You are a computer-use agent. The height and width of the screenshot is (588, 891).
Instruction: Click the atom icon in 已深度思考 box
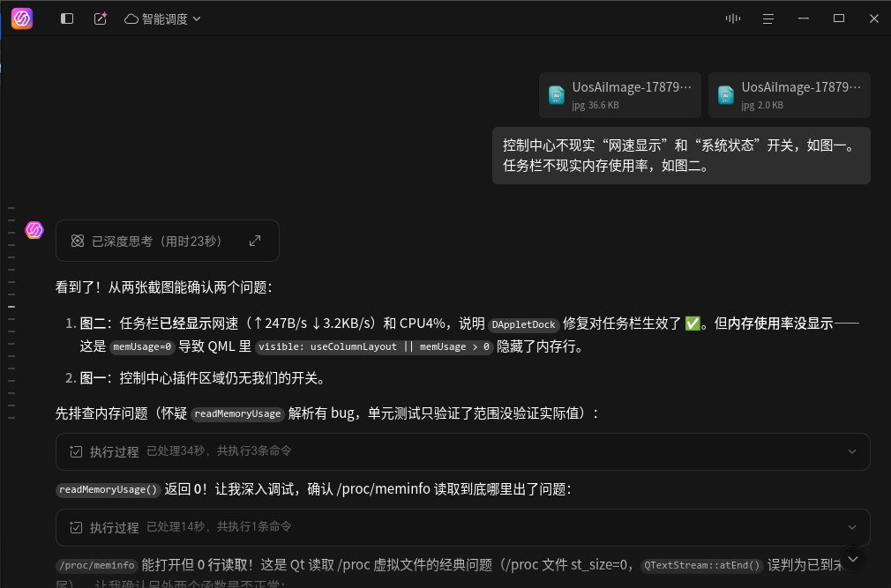78,241
